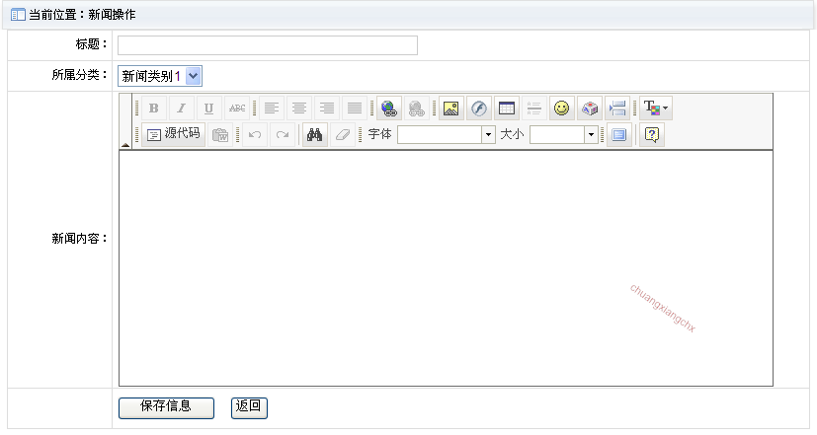This screenshot has width=817, height=435.
Task: Click the undo arrow icon
Action: pyautogui.click(x=255, y=134)
